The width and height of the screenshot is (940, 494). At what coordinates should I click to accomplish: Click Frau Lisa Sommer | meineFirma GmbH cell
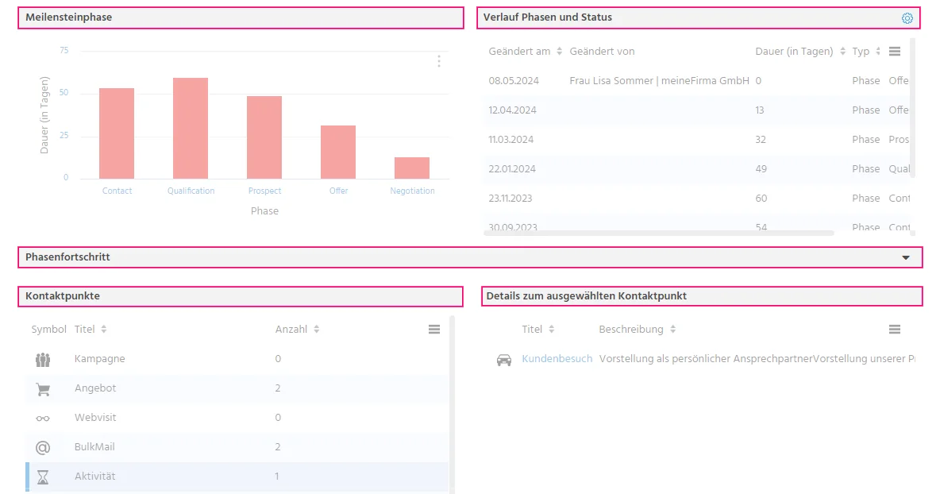pyautogui.click(x=660, y=81)
